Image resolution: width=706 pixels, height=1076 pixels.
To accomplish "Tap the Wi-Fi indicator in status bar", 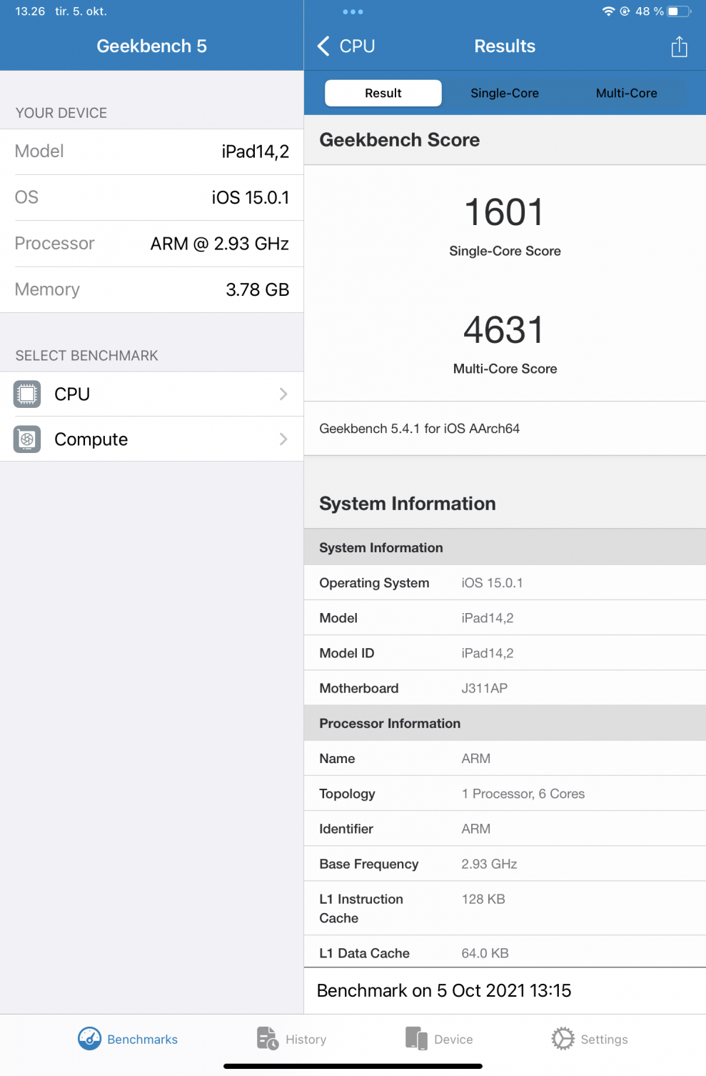I will (x=608, y=11).
